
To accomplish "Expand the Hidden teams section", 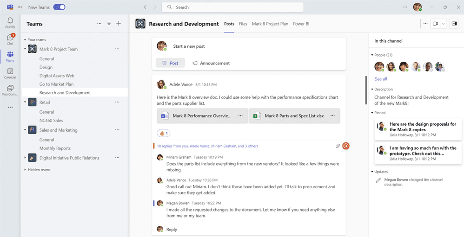I will (x=25, y=170).
